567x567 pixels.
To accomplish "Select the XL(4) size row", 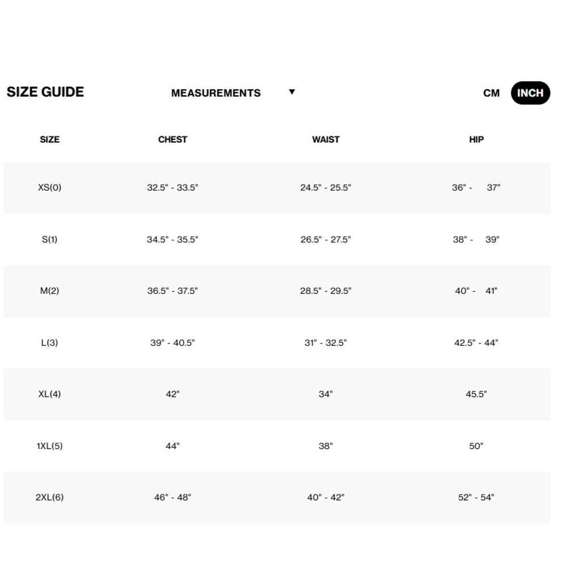I will [x=277, y=394].
